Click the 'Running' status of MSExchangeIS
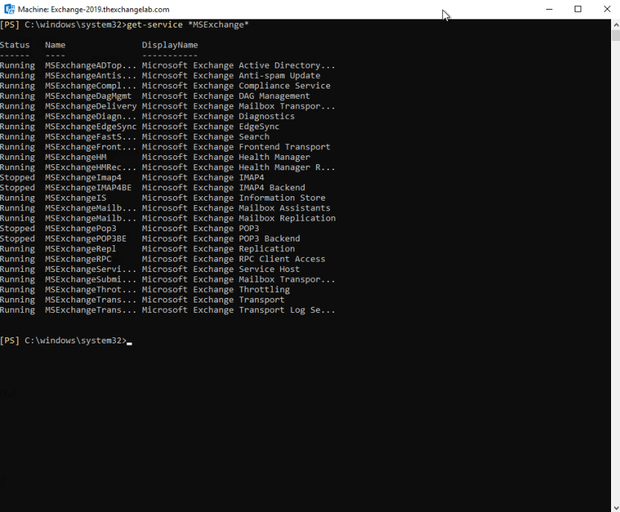The image size is (620, 512). [x=17, y=198]
